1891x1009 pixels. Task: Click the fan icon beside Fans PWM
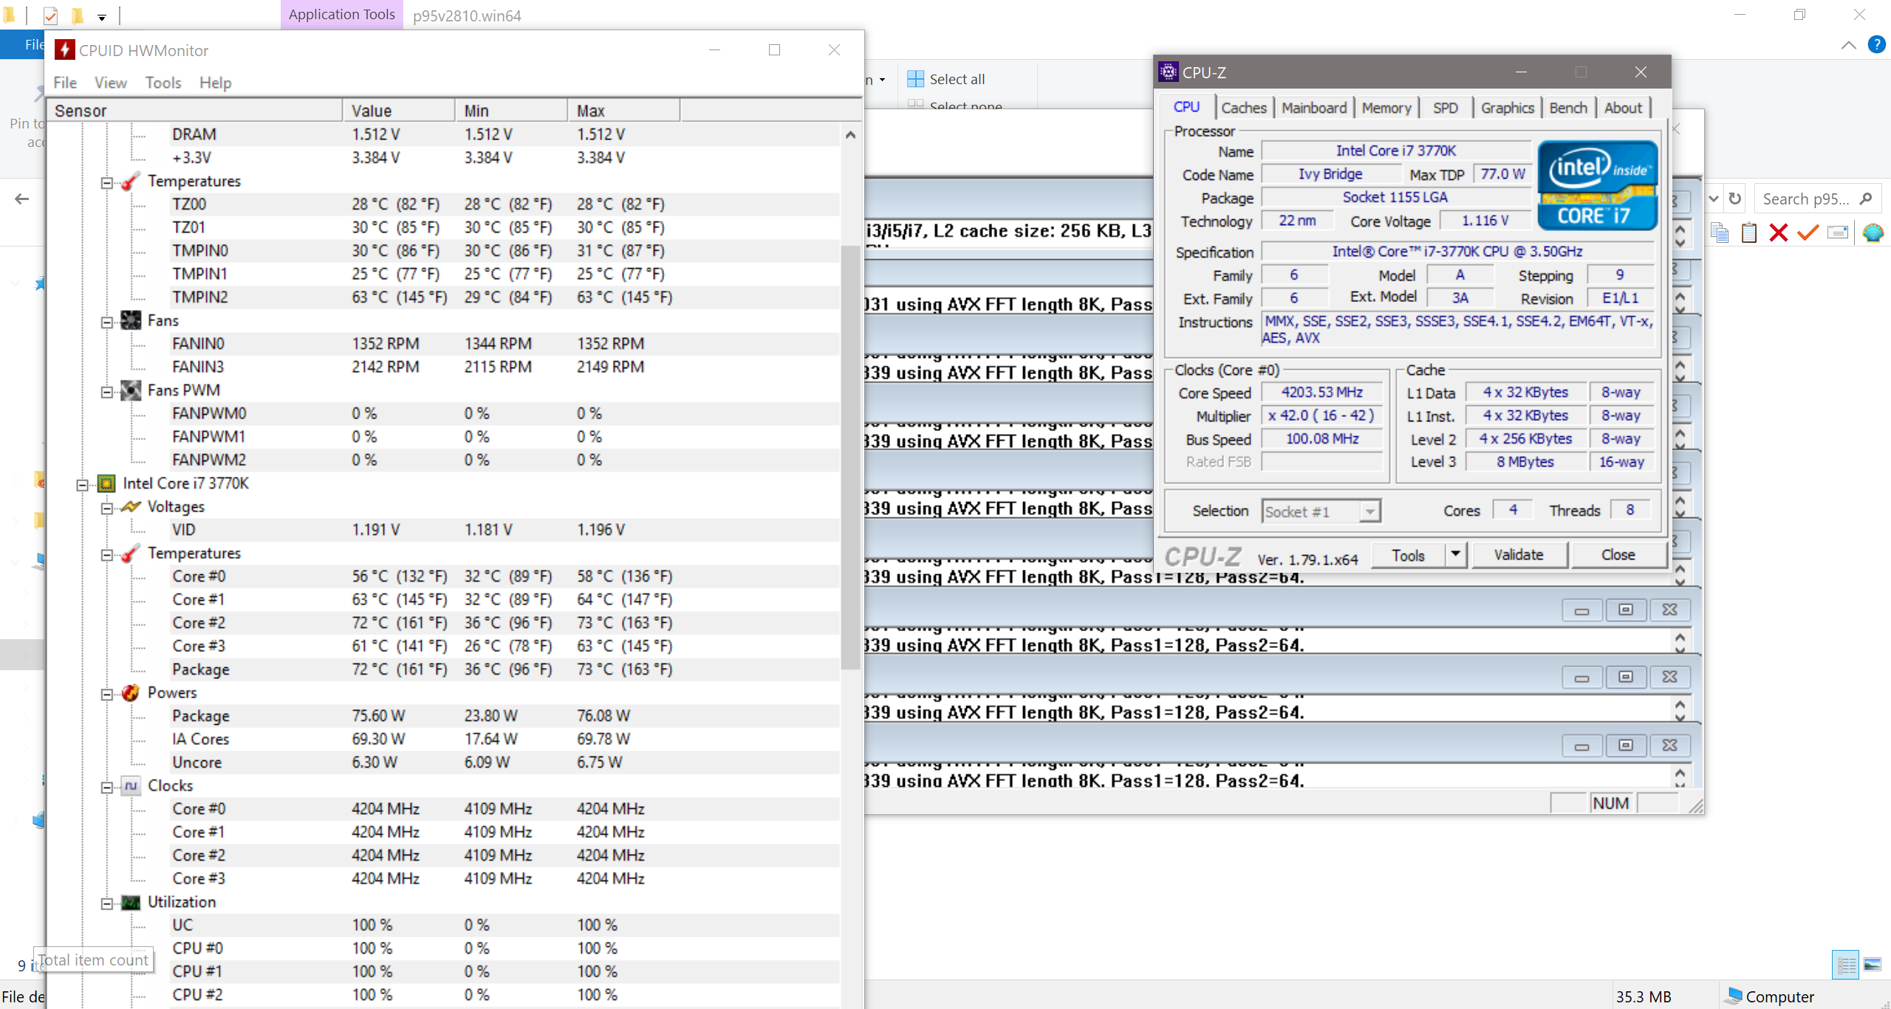coord(131,390)
